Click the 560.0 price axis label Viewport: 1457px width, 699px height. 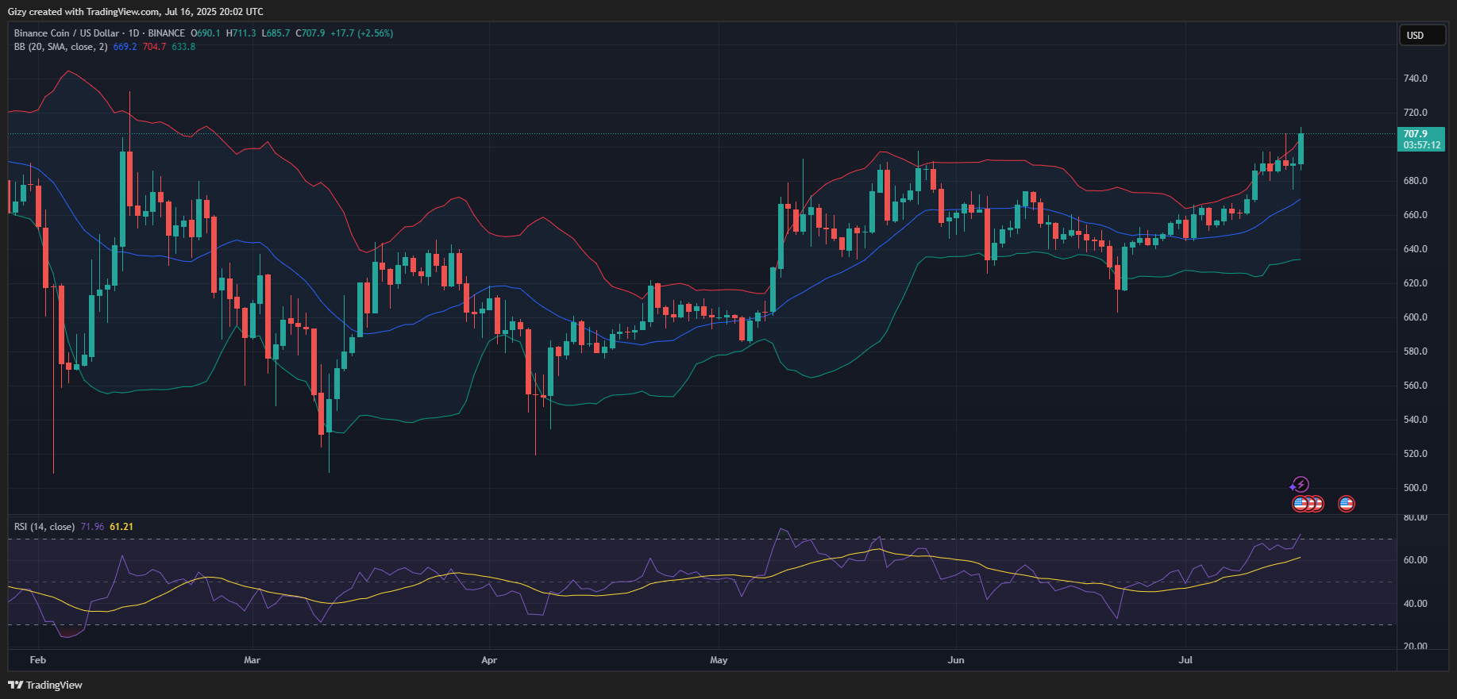point(1415,386)
